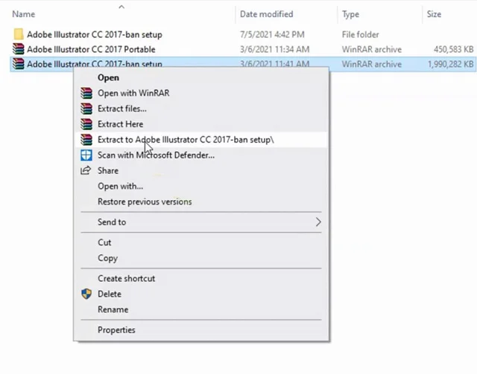Click the File folder type cell
The height and width of the screenshot is (374, 477).
click(361, 34)
